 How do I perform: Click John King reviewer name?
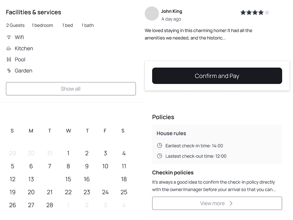click(x=171, y=11)
